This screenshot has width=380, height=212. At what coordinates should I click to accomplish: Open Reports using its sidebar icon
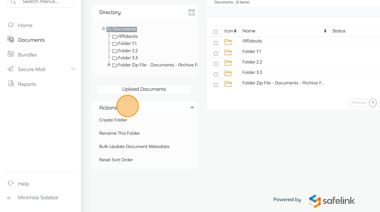tap(11, 84)
